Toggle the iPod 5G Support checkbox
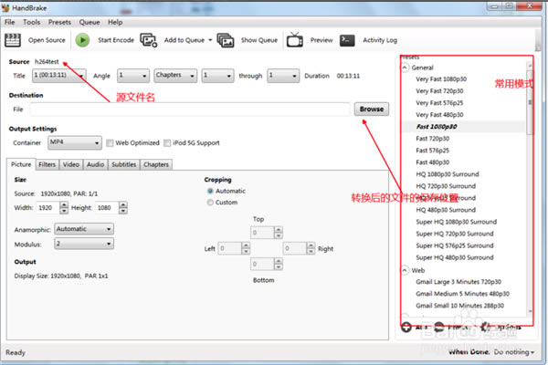The height and width of the screenshot is (365, 548). point(168,142)
